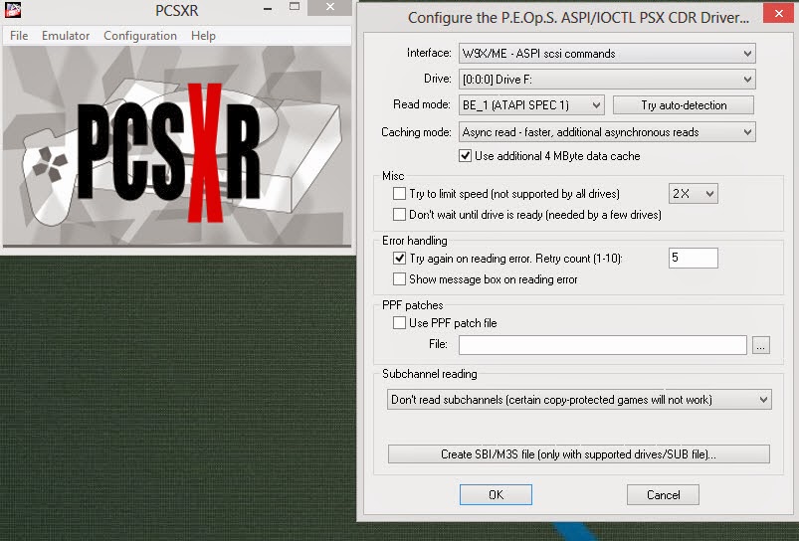Click the PCSXR app icon in title bar

point(13,9)
